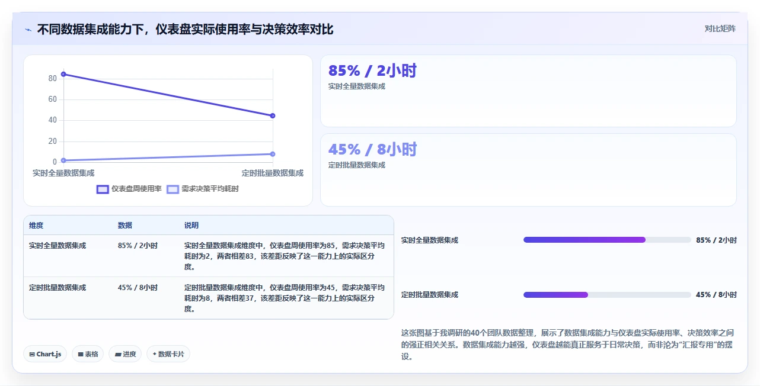Click decision-time point above 定时批量数据集成 axis label
The image size is (760, 386).
click(x=273, y=154)
